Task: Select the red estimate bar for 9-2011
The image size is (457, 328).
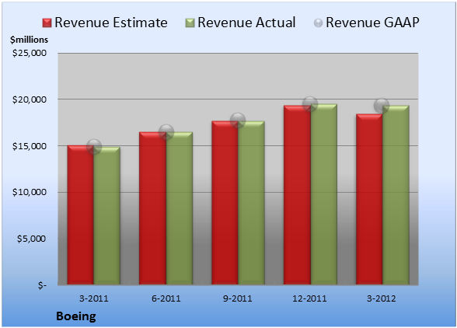Action: click(x=225, y=203)
